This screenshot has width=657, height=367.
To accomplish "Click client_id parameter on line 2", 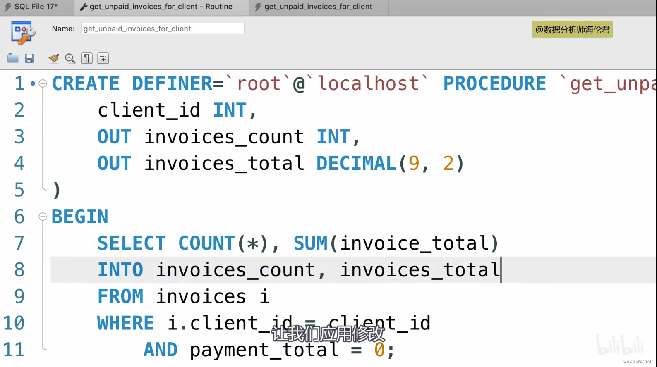I will tap(149, 110).
